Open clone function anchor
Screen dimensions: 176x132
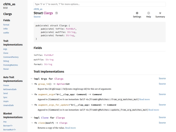pos(41,123)
